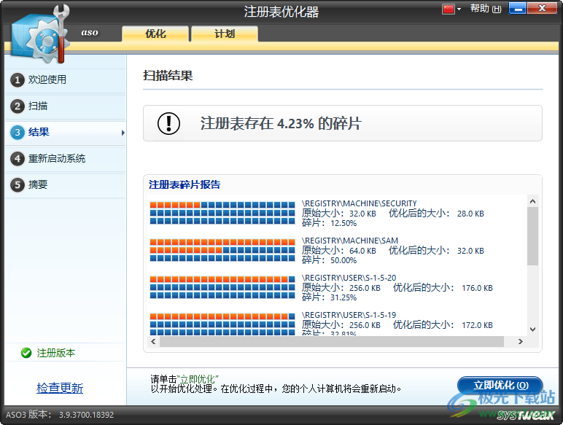Click the China flag language icon
Screen dimensions: 563x425
(448, 9)
